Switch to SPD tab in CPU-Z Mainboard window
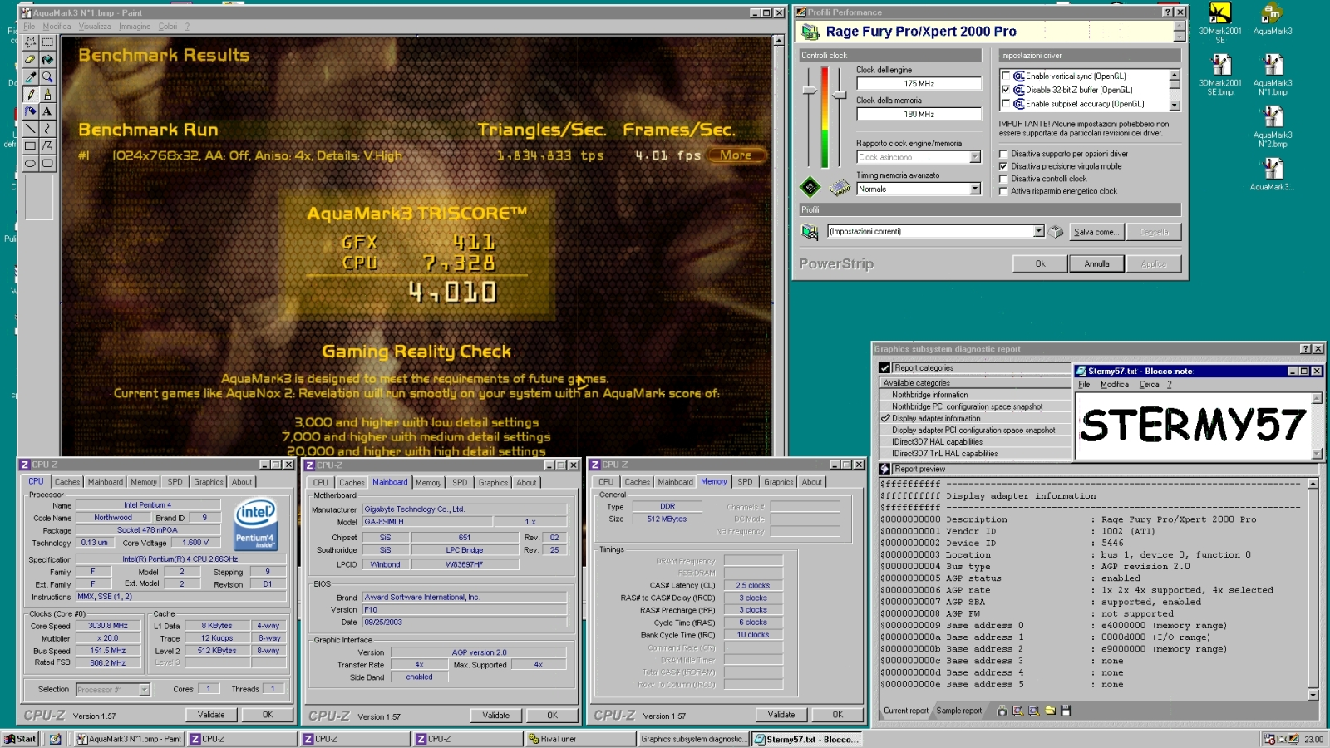 [460, 483]
